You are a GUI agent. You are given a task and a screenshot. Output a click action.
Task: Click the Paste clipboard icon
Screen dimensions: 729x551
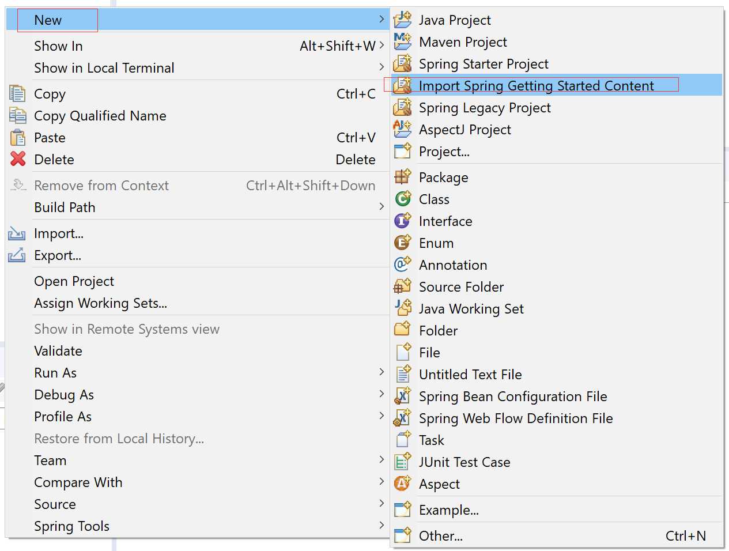[x=17, y=137]
